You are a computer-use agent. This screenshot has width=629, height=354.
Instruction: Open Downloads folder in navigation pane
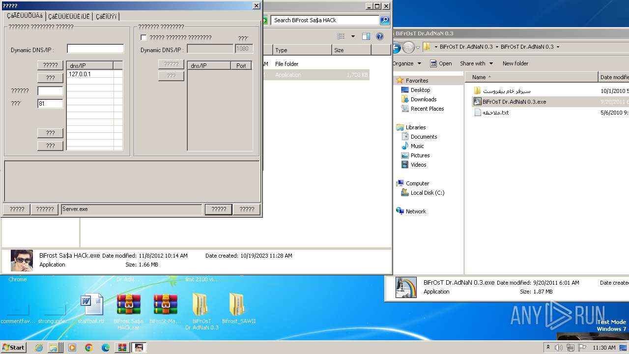[x=424, y=99]
